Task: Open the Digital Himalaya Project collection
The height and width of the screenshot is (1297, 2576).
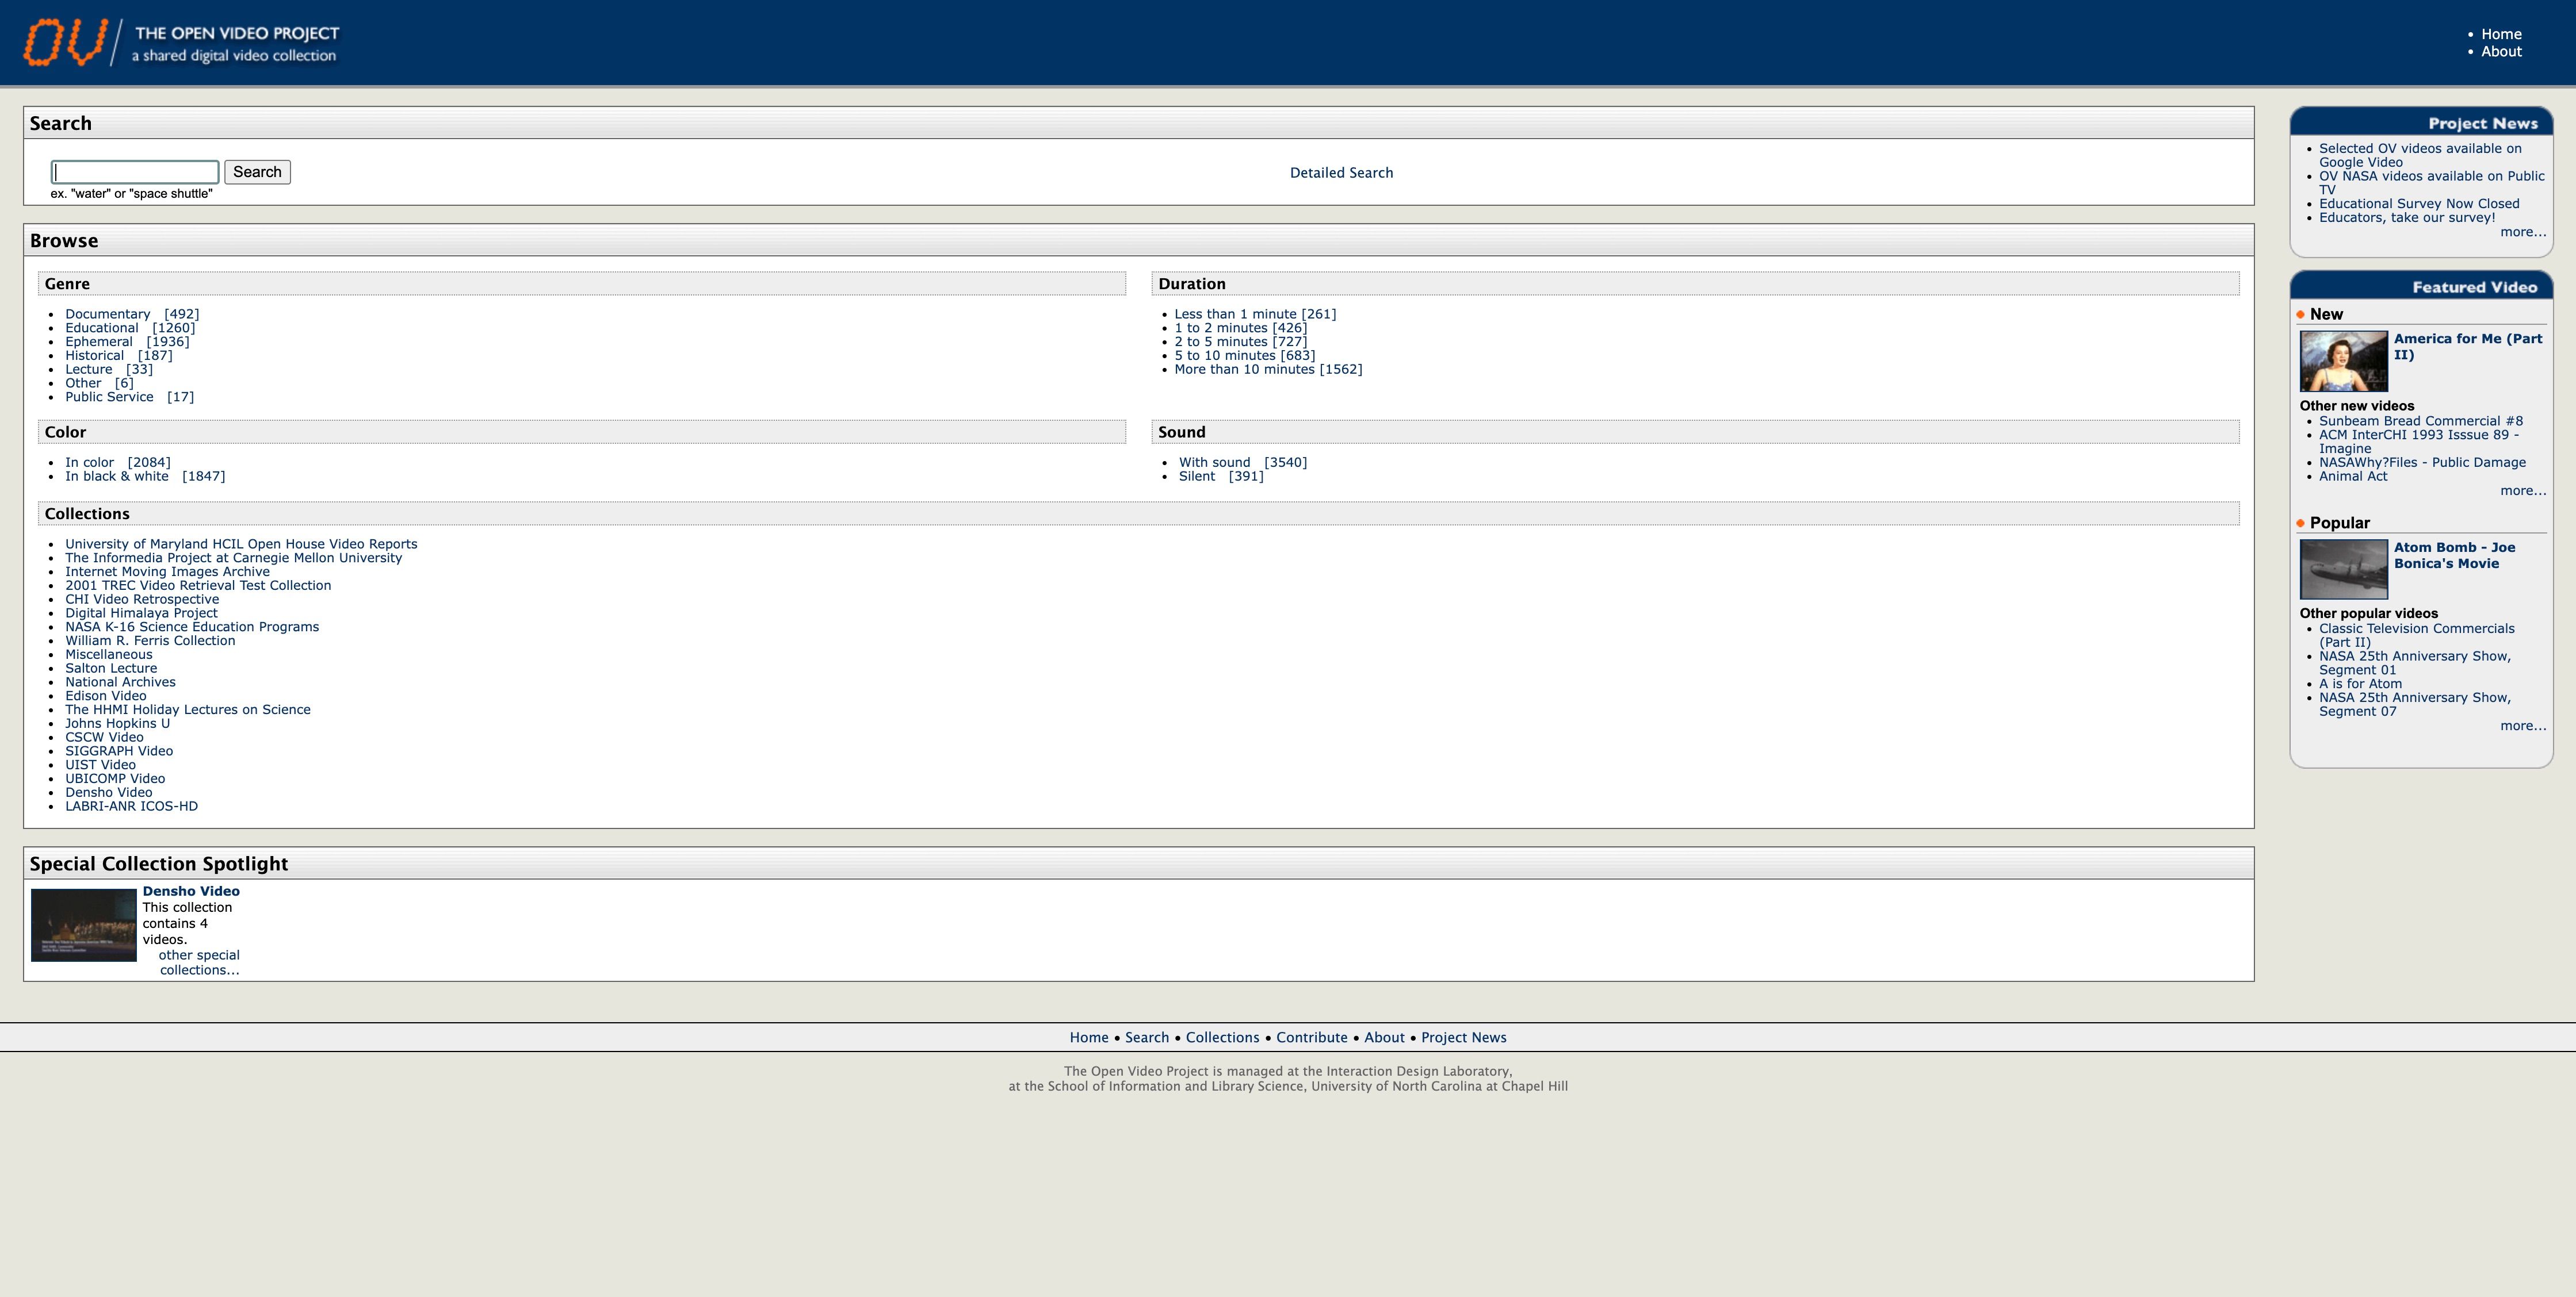Action: (141, 613)
